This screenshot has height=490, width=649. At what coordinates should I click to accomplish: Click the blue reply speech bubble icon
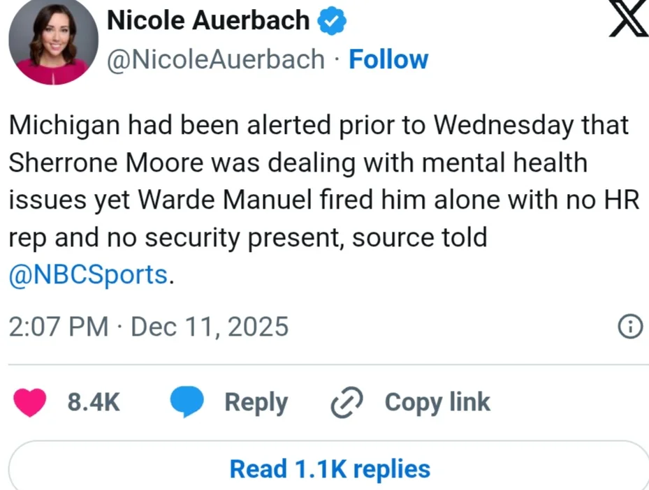point(187,403)
